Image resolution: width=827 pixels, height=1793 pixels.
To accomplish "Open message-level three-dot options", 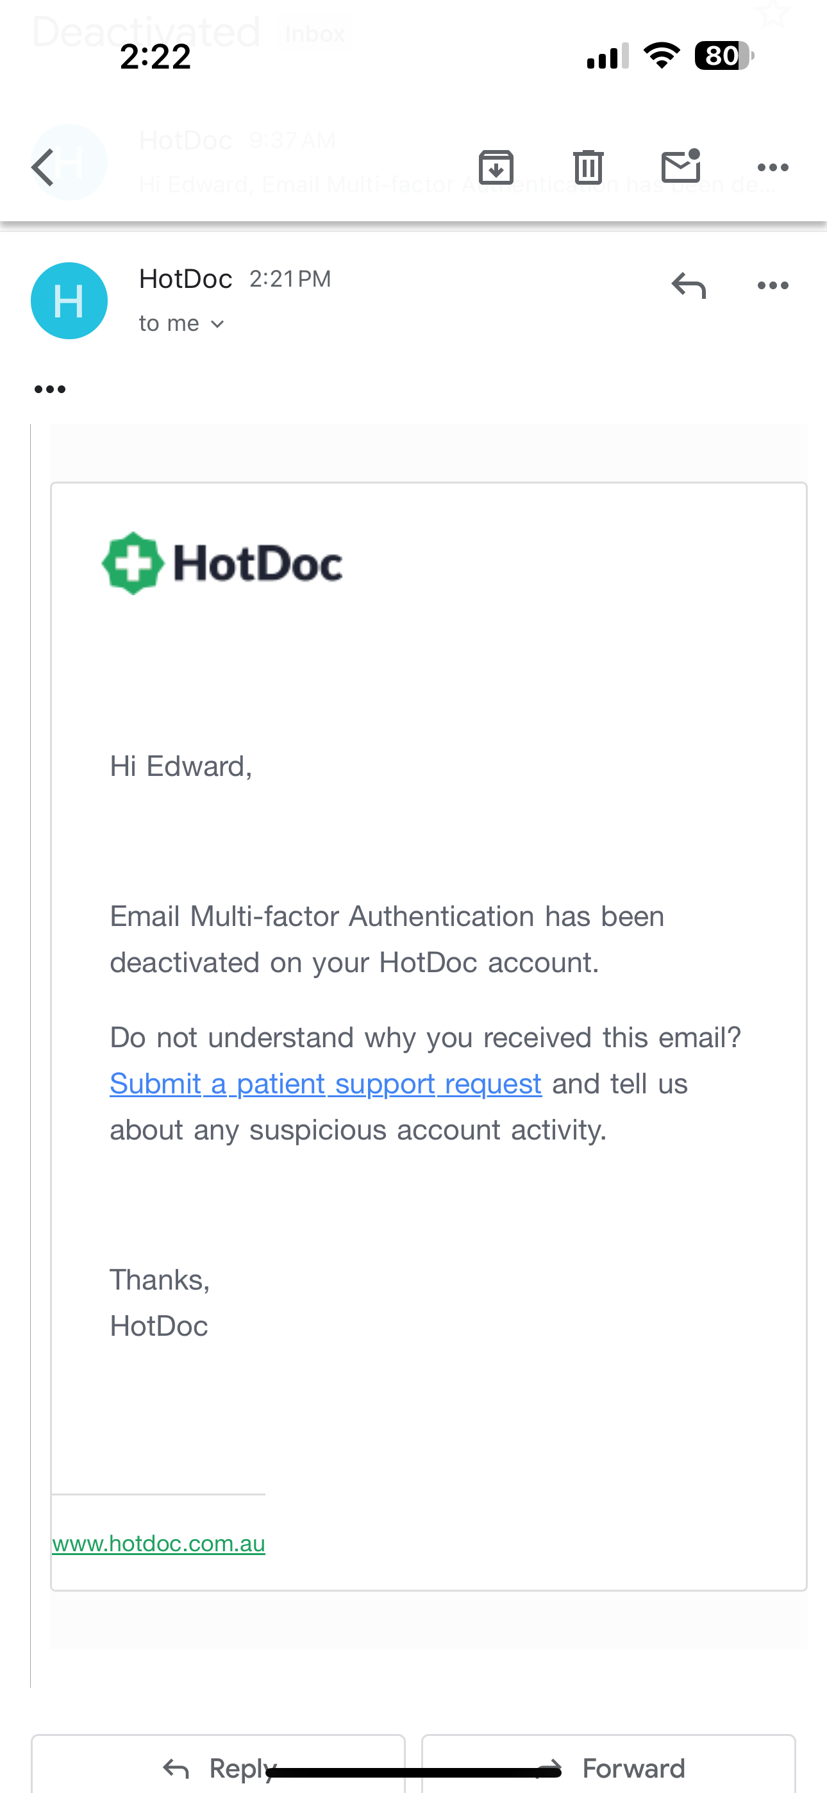I will [773, 285].
